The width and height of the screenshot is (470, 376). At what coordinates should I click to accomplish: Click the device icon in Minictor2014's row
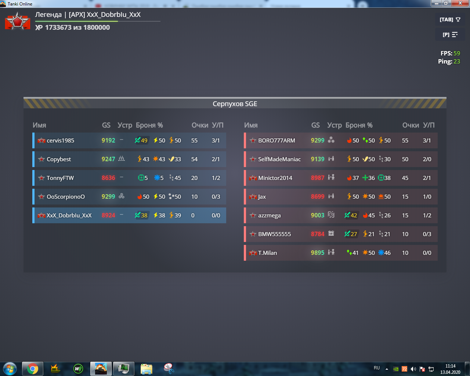coord(331,177)
